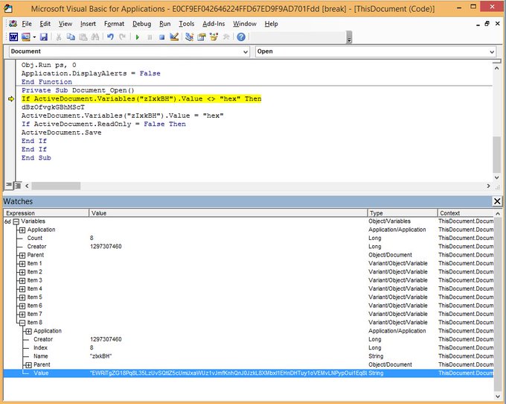This screenshot has height=404, width=506.
Task: Click the Break pause icon
Action: click(150, 37)
